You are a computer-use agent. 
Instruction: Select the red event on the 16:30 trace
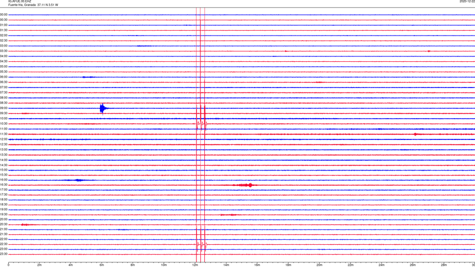pos(245,185)
